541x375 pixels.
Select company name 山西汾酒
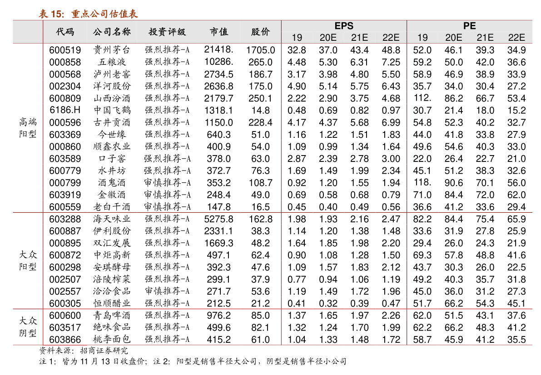(112, 98)
